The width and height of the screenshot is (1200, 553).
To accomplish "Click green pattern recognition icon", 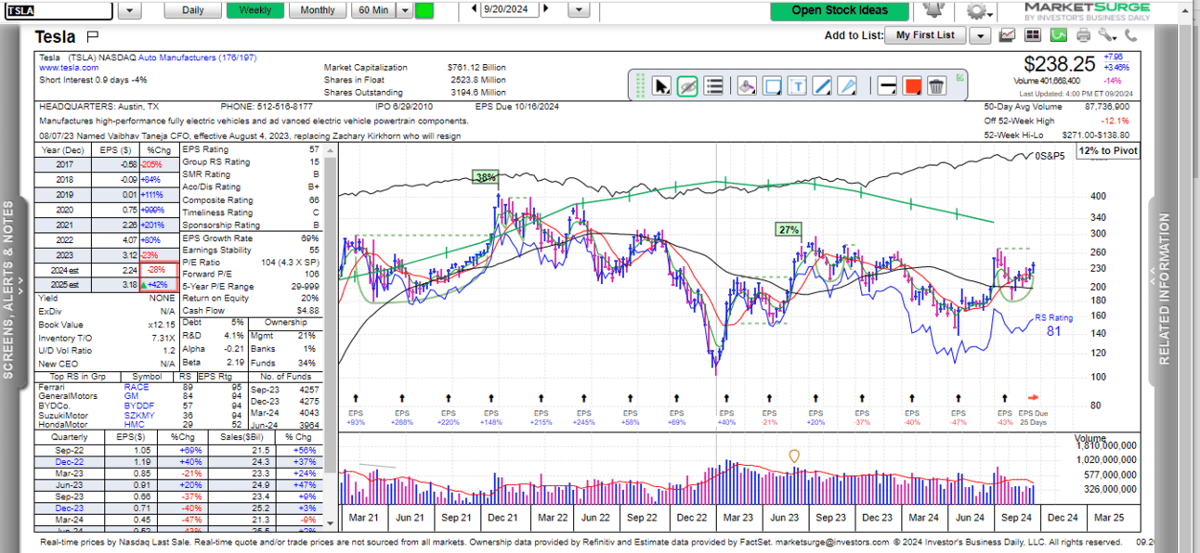I will [x=1058, y=35].
